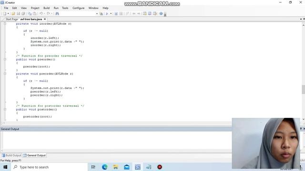Expand the toolbar search combo dropdown arrow
Screen dimensions: 305x171
pyautogui.click(x=97, y=14)
